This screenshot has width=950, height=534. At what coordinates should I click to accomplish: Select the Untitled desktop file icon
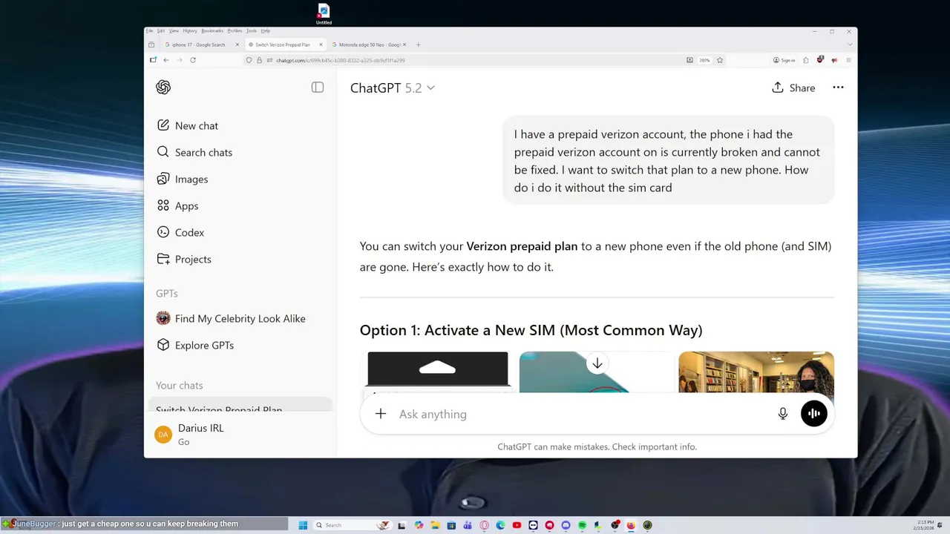(x=324, y=14)
